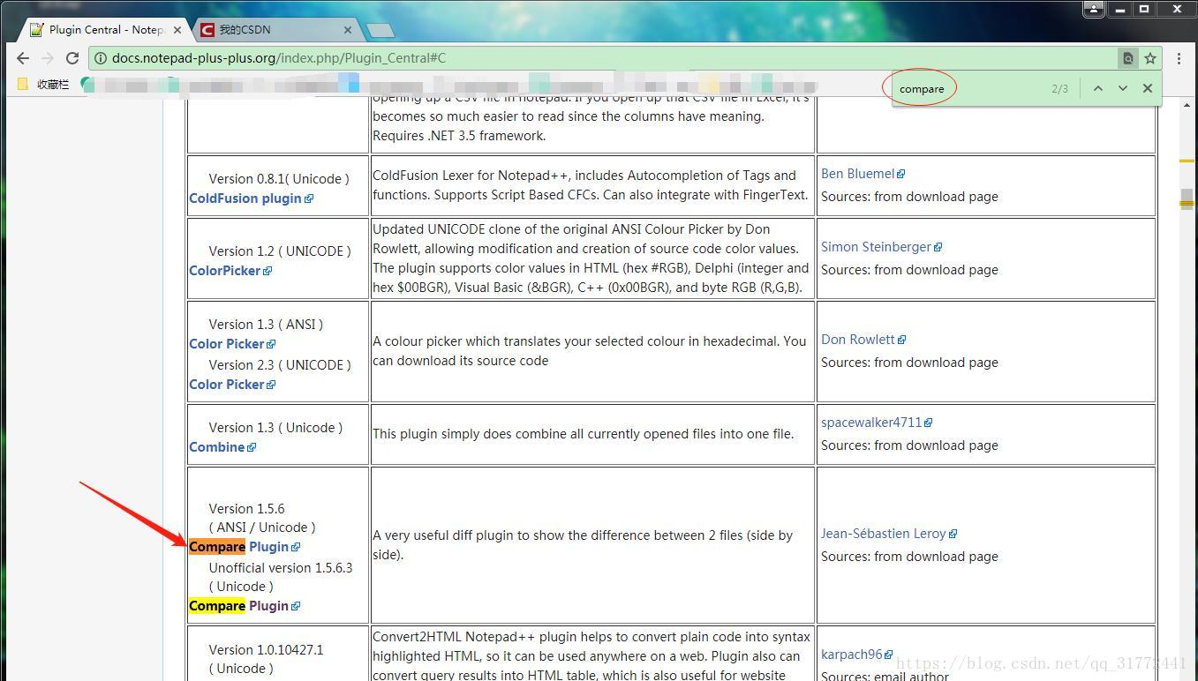This screenshot has height=681, width=1198.
Task: Click the find-in-page icon in address bar
Action: pyautogui.click(x=1128, y=58)
